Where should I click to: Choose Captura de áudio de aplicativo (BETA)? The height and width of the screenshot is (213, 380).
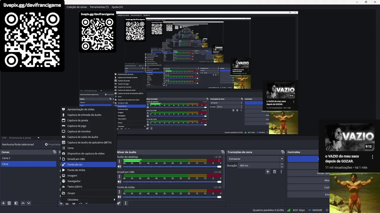[88, 143]
